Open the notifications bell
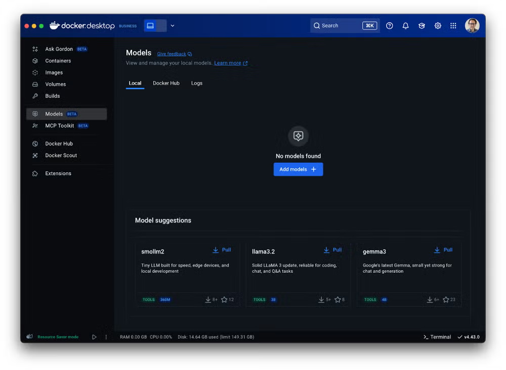Image resolution: width=506 pixels, height=370 pixels. tap(406, 25)
